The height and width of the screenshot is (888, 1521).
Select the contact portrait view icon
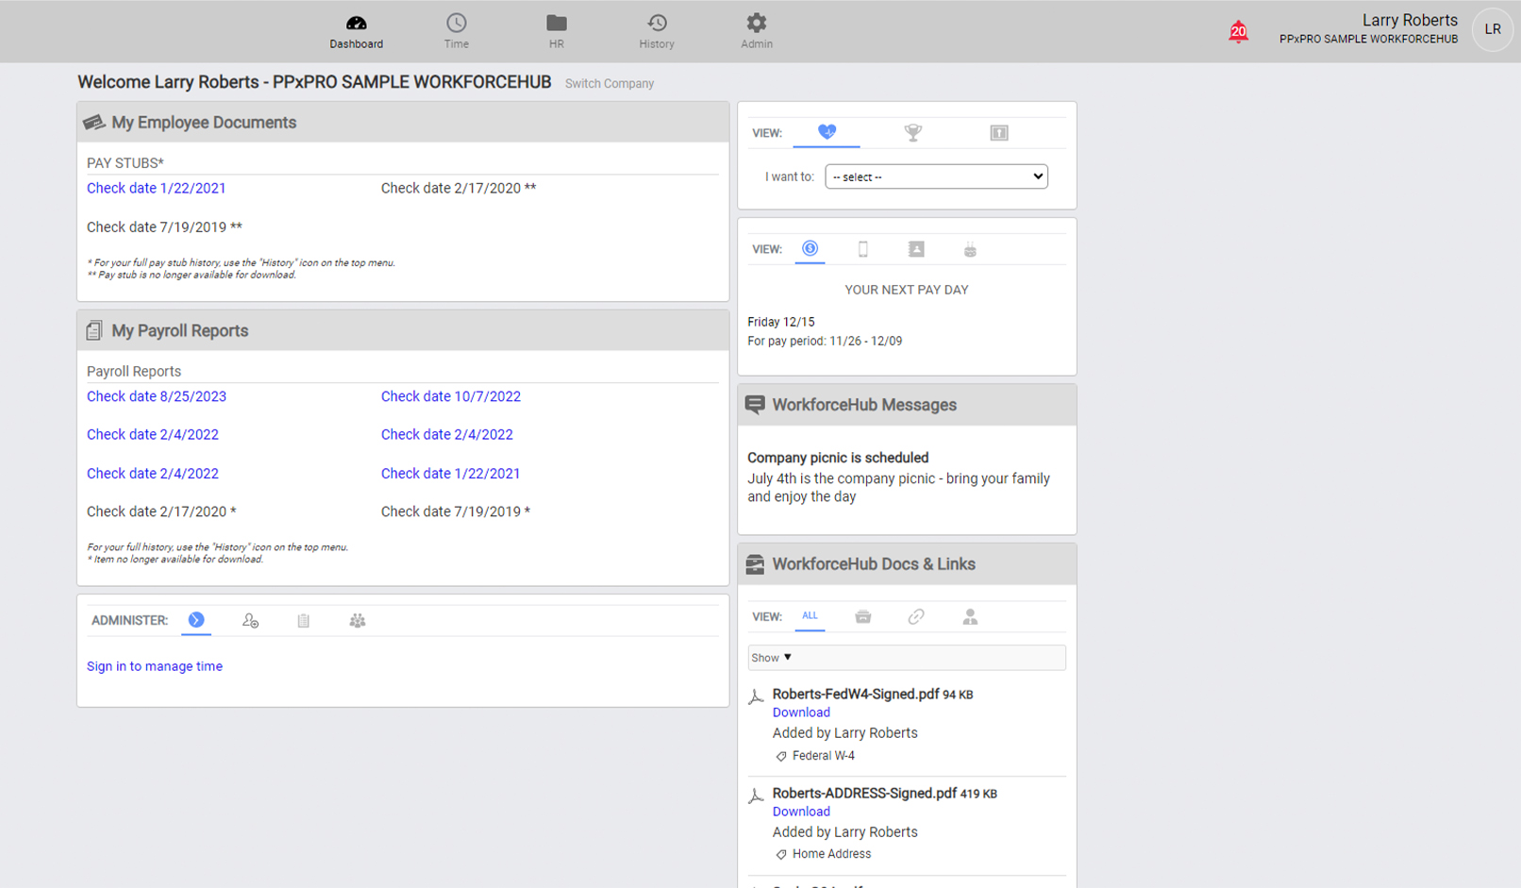(x=916, y=249)
